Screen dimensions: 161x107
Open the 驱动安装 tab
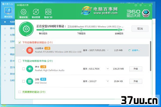click(24, 14)
